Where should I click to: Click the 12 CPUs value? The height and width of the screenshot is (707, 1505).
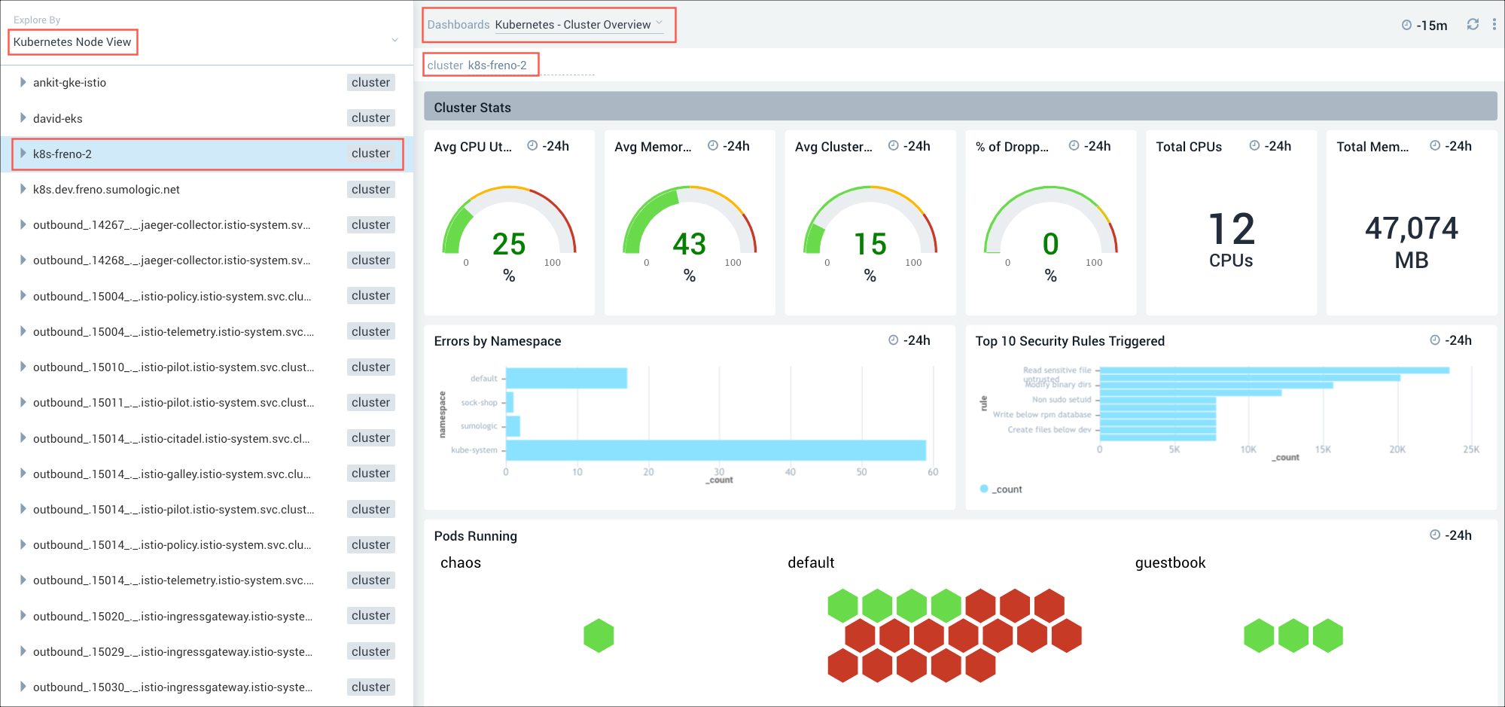1231,241
